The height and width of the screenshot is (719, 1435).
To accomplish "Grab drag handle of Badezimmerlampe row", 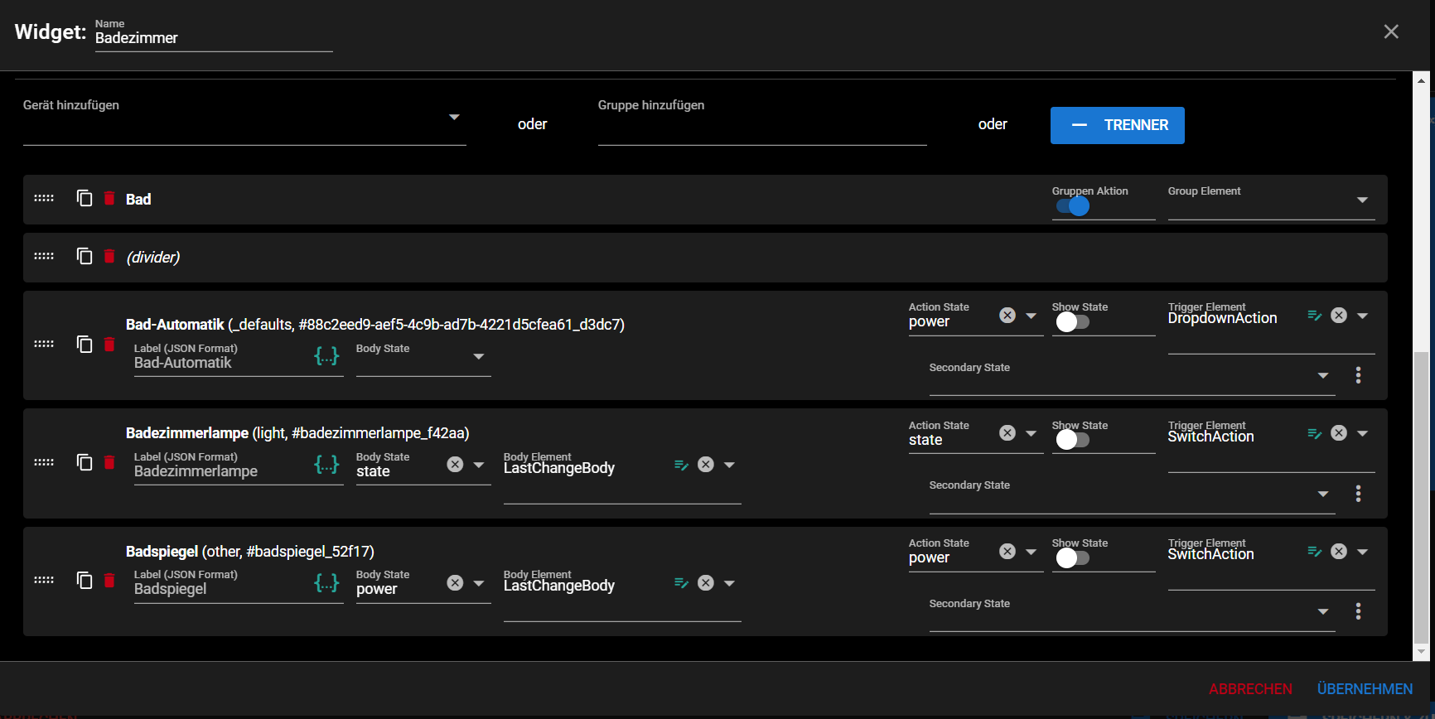I will pos(44,462).
